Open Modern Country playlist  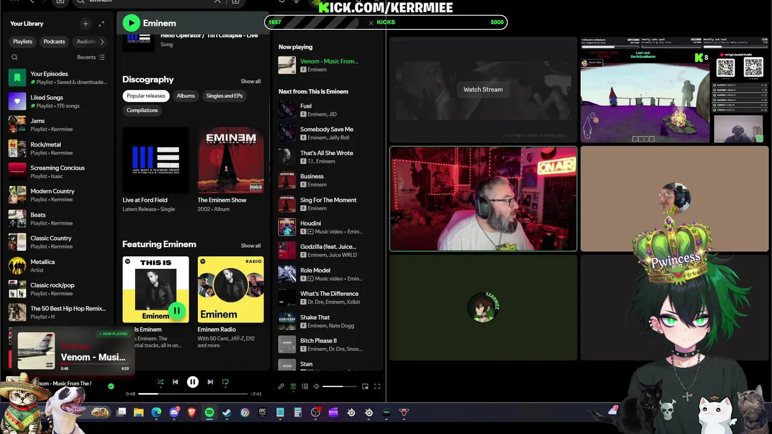tap(59, 195)
